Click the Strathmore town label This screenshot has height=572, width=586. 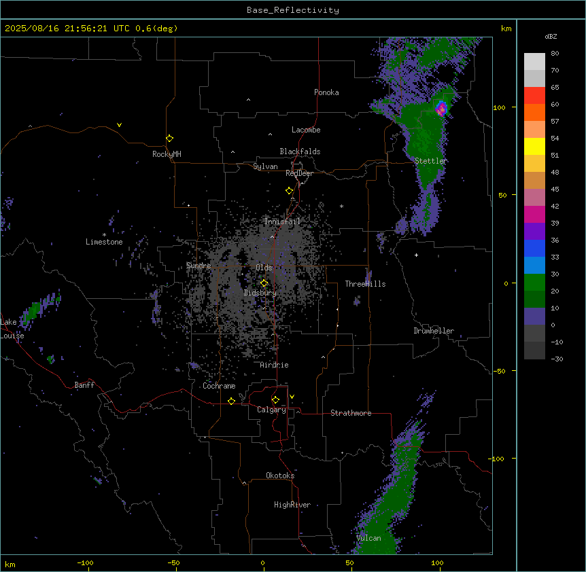(351, 413)
